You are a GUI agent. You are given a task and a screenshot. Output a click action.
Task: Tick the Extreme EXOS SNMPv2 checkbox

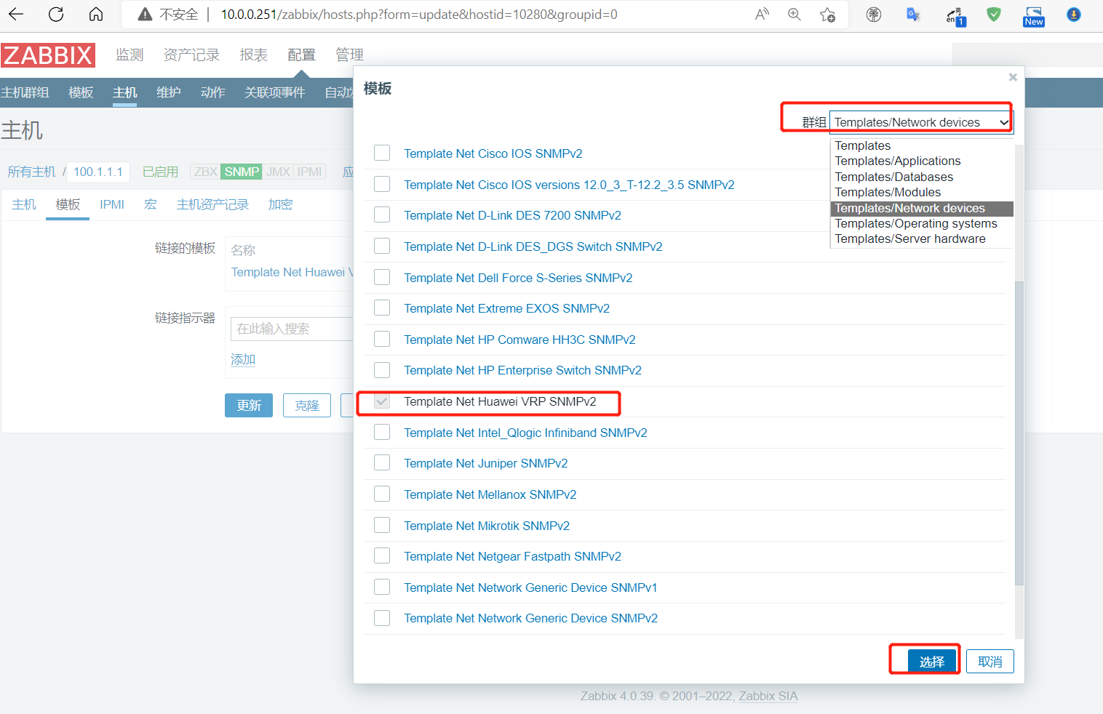click(x=382, y=308)
